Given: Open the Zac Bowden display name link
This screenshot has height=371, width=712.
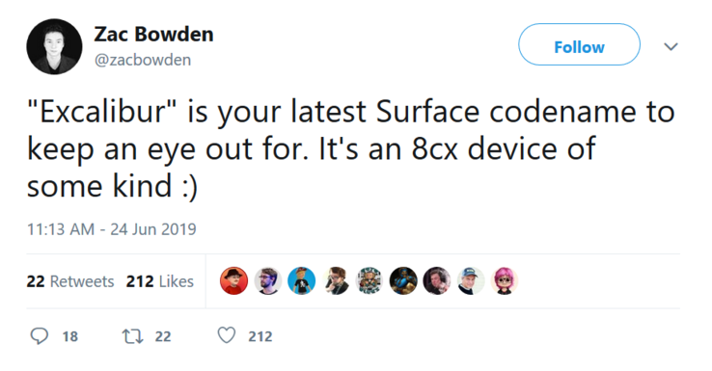Looking at the screenshot, I should pyautogui.click(x=153, y=35).
